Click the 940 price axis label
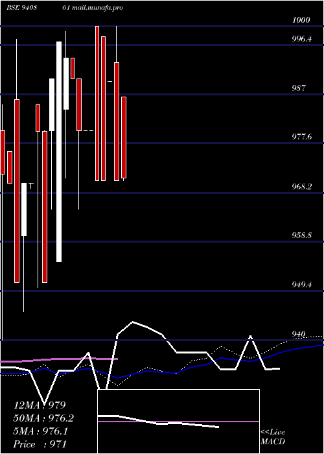The image size is (324, 454). tap(299, 334)
